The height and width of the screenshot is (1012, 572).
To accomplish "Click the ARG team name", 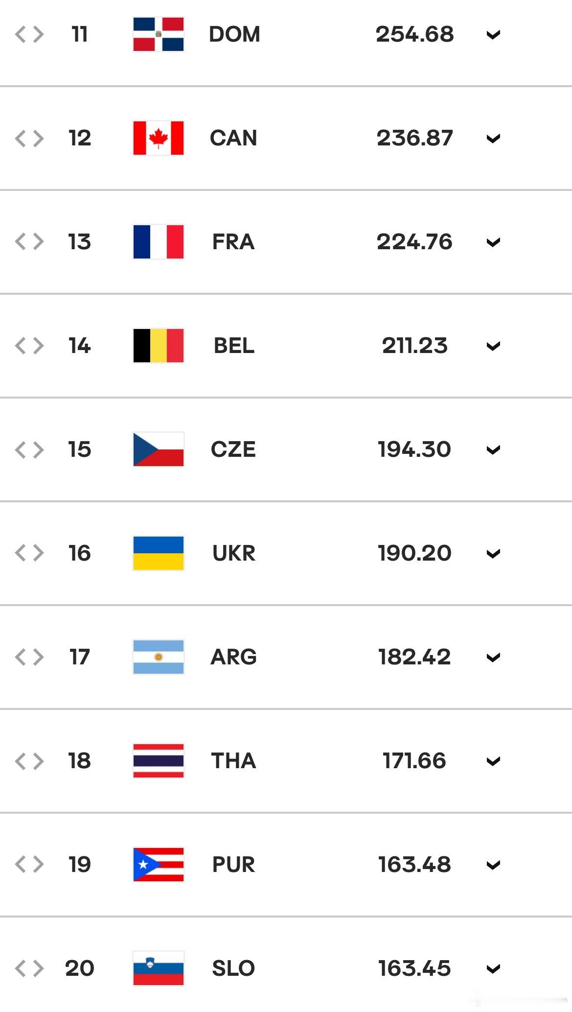I will [x=233, y=657].
